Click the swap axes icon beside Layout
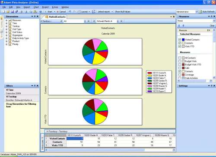The image size is (216, 157). [x=94, y=12]
